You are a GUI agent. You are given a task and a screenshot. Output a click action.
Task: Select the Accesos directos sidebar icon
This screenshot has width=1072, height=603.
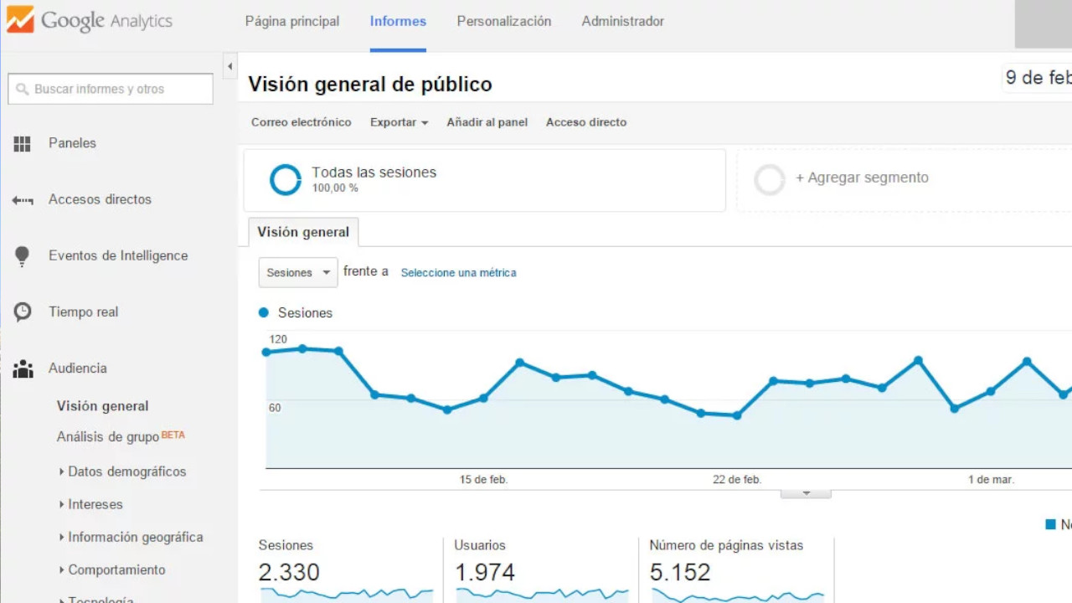(x=22, y=199)
